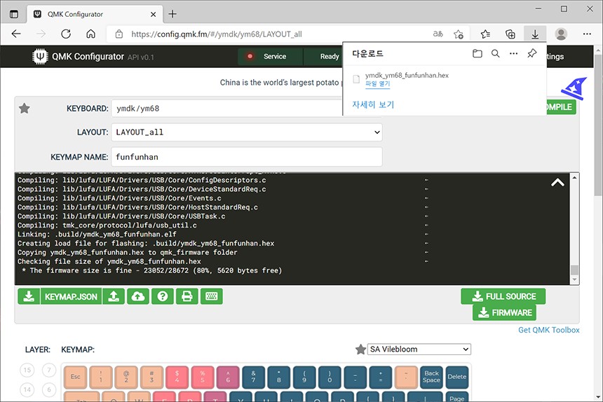Add this page to favorites
This screenshot has width=603, height=402.
[459, 34]
